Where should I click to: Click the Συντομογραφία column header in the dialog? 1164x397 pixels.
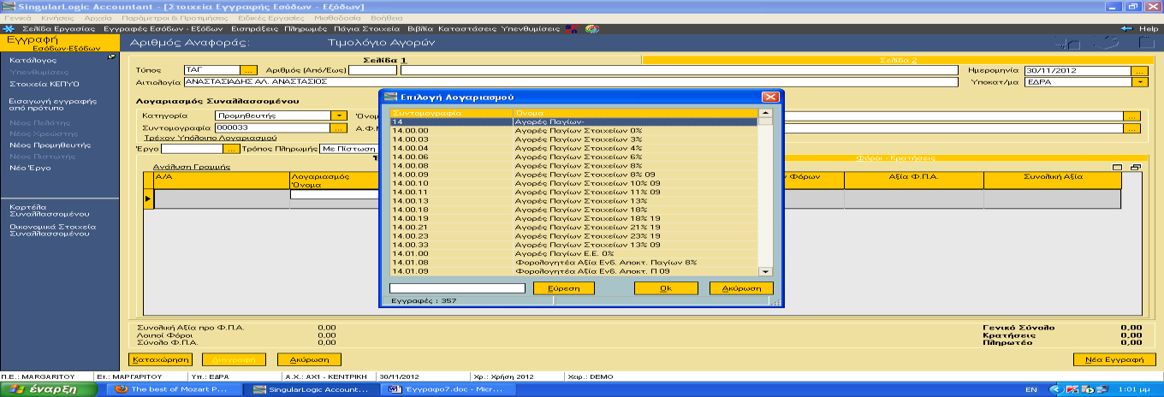(451, 112)
